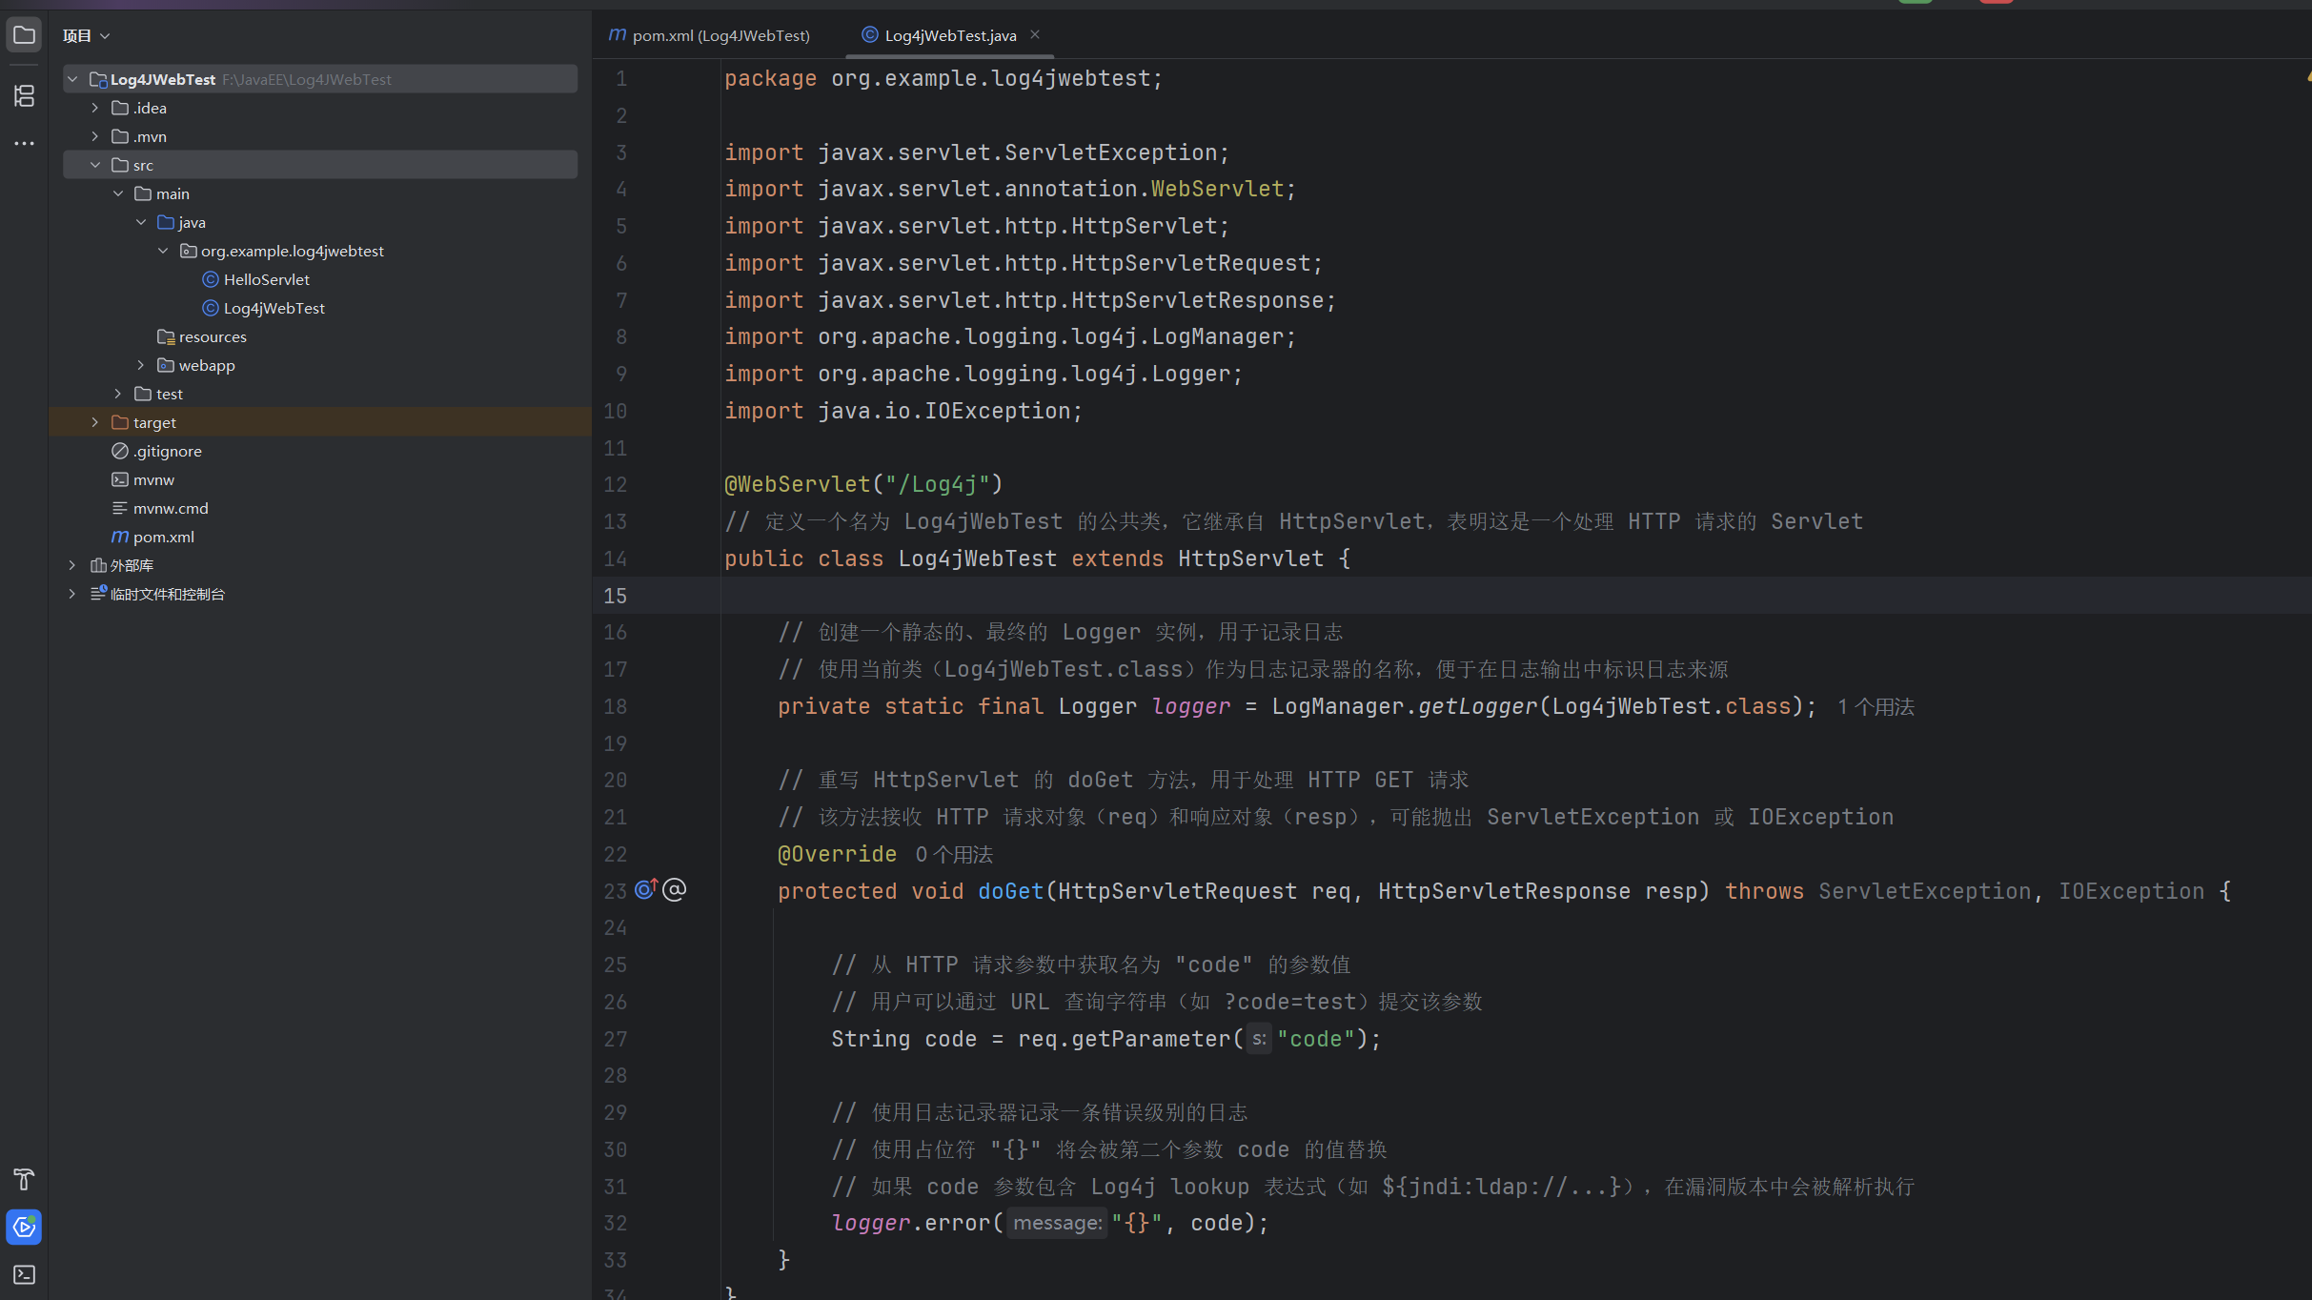This screenshot has width=2312, height=1300.
Task: Expand the 外部库 node
Action: click(72, 565)
